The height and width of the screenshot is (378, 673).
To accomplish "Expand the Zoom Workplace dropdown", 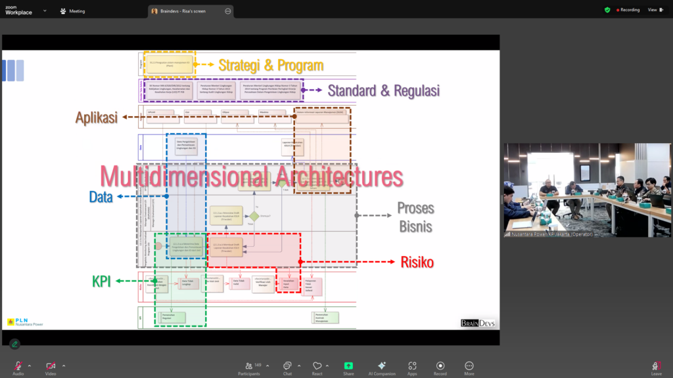I will click(x=45, y=10).
